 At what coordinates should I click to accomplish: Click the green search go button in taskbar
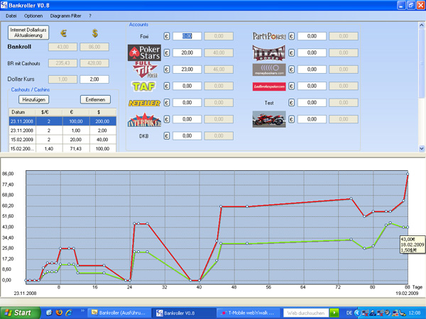pos(334,313)
